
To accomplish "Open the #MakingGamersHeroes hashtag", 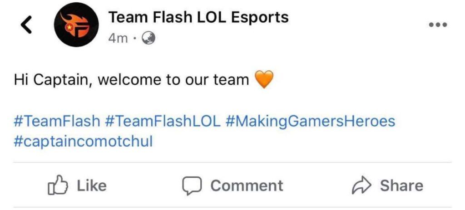I will (x=310, y=121).
